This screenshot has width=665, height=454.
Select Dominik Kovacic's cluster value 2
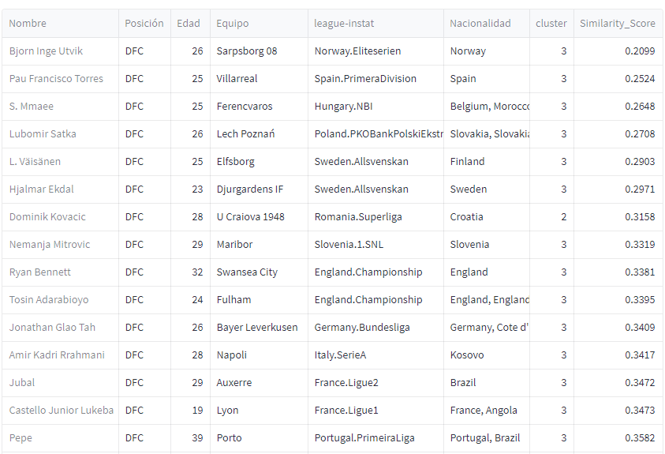[551, 217]
